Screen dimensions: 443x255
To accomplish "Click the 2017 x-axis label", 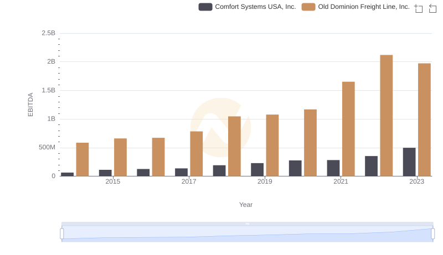I will coord(189,181).
